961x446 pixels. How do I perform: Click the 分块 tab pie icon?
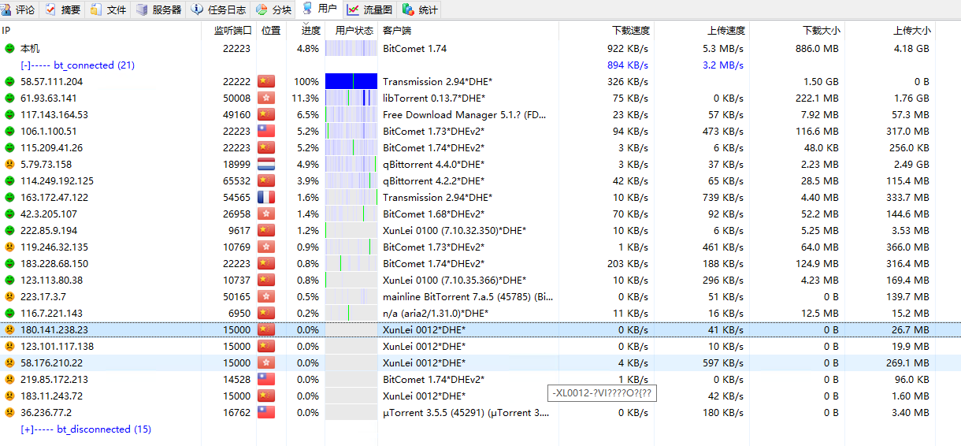pyautogui.click(x=262, y=9)
